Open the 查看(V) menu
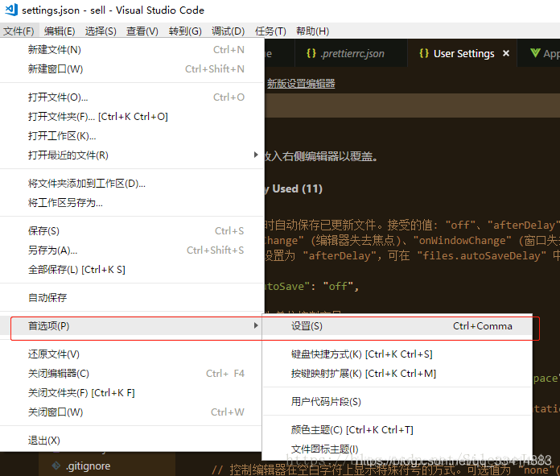The width and height of the screenshot is (560, 476). (142, 31)
